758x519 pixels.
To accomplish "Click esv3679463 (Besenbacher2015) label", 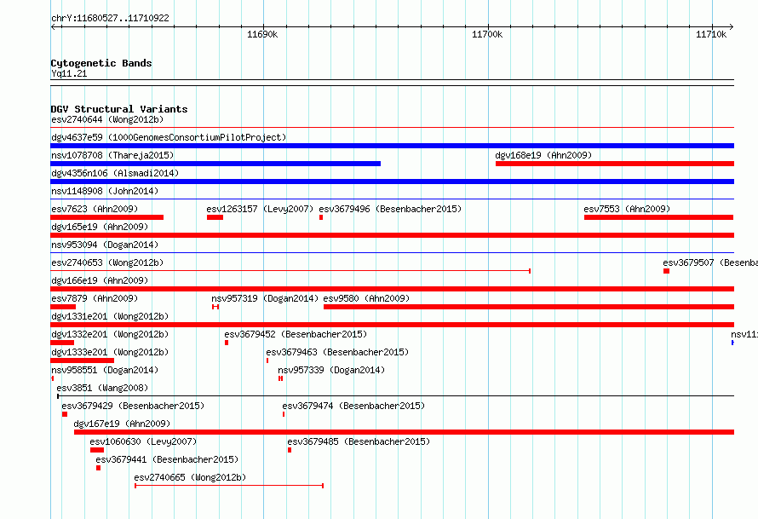I will (x=337, y=352).
